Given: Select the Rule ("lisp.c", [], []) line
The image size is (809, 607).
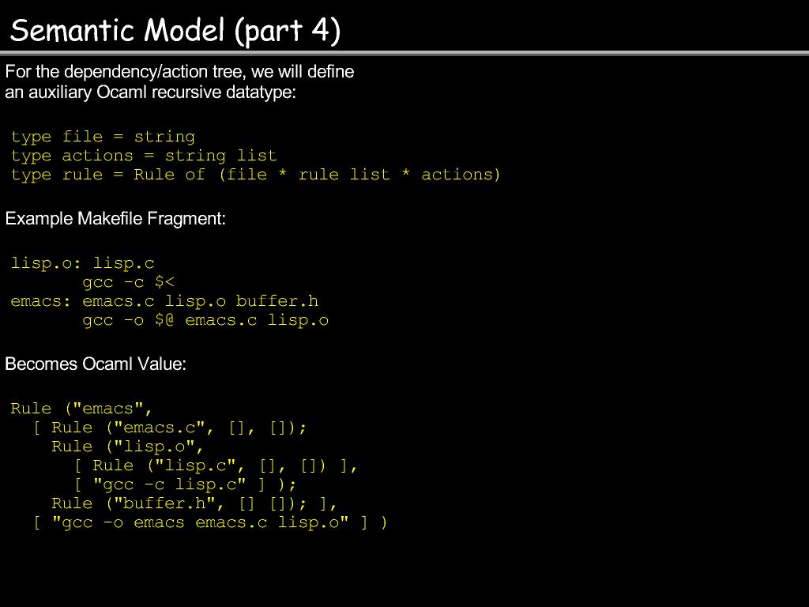Looking at the screenshot, I should (216, 466).
